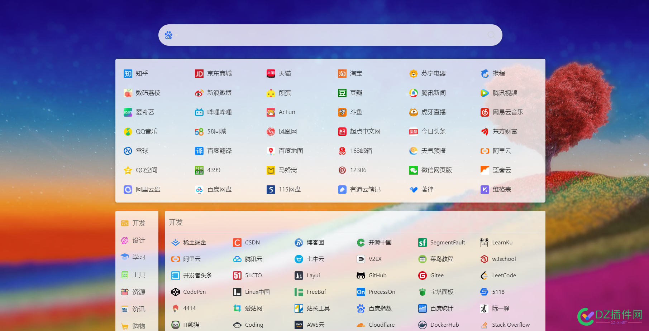Open the 维格表 link
This screenshot has width=649, height=331.
point(496,190)
